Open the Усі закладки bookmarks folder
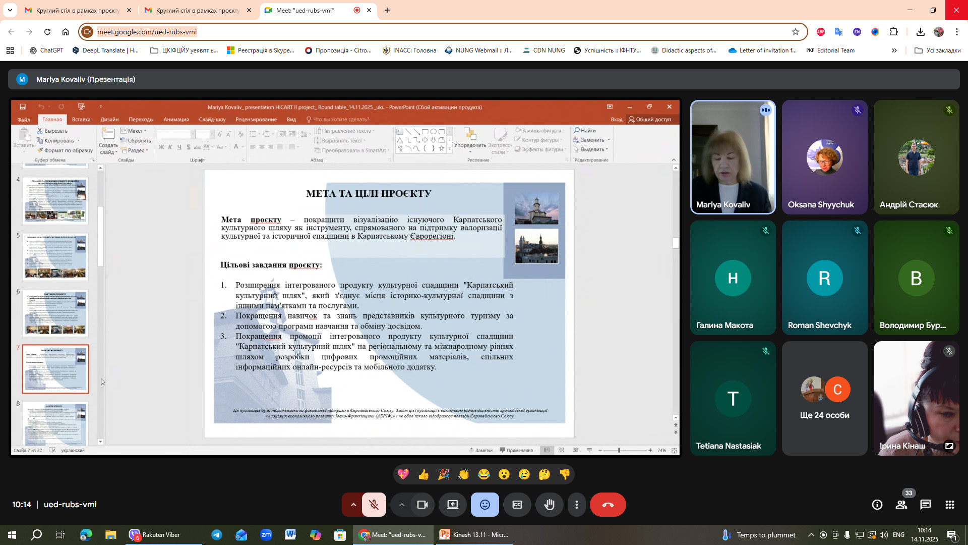Image resolution: width=968 pixels, height=545 pixels. pos(937,50)
